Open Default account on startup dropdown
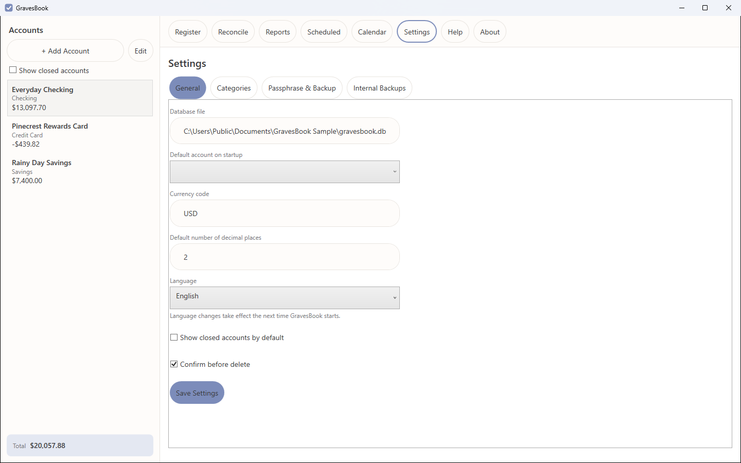The height and width of the screenshot is (463, 741). tap(285, 172)
